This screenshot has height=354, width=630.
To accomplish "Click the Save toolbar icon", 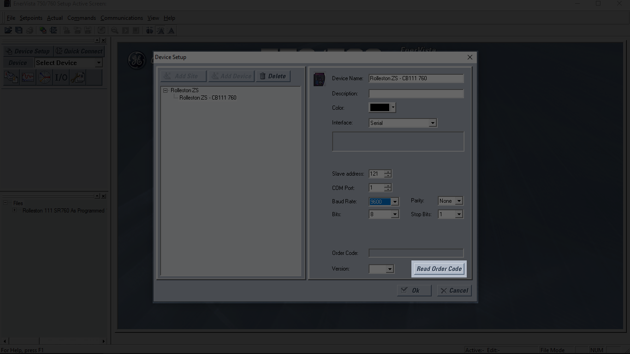I will pos(18,30).
